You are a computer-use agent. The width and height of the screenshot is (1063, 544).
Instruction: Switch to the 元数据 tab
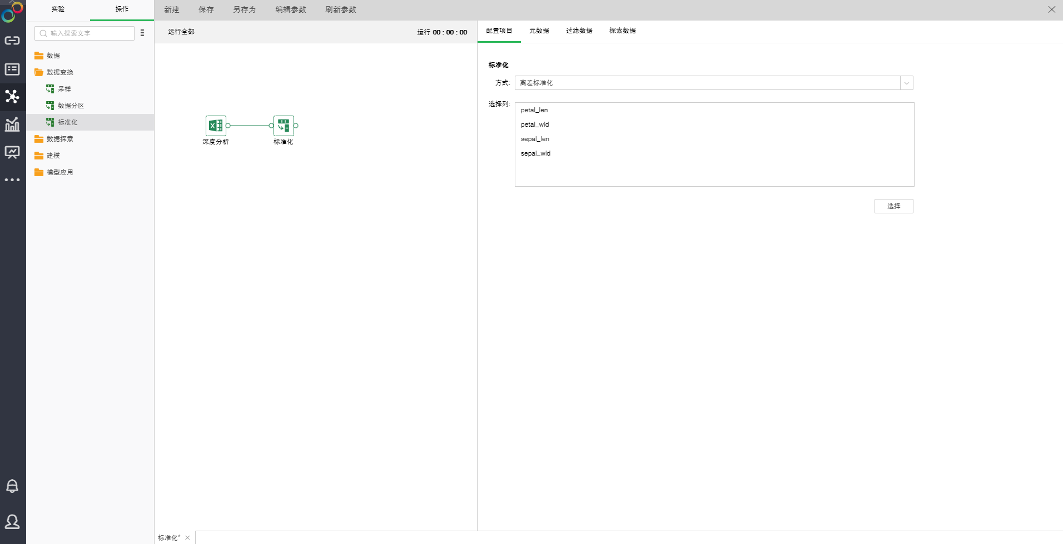click(539, 31)
